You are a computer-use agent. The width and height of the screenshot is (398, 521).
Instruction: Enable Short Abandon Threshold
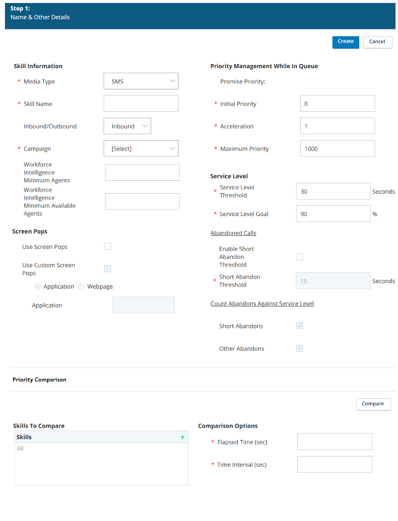(299, 256)
